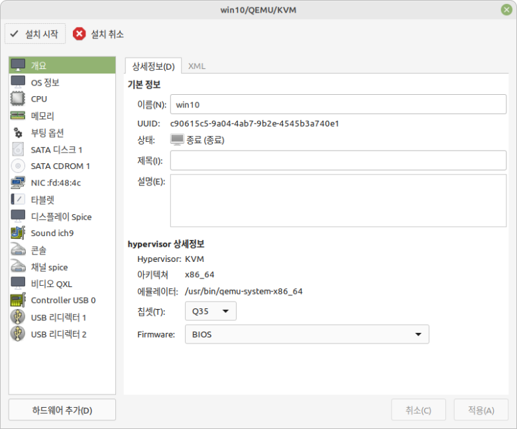The width and height of the screenshot is (517, 429).
Task: Open the 콘솔 serial icon
Action: click(x=18, y=250)
